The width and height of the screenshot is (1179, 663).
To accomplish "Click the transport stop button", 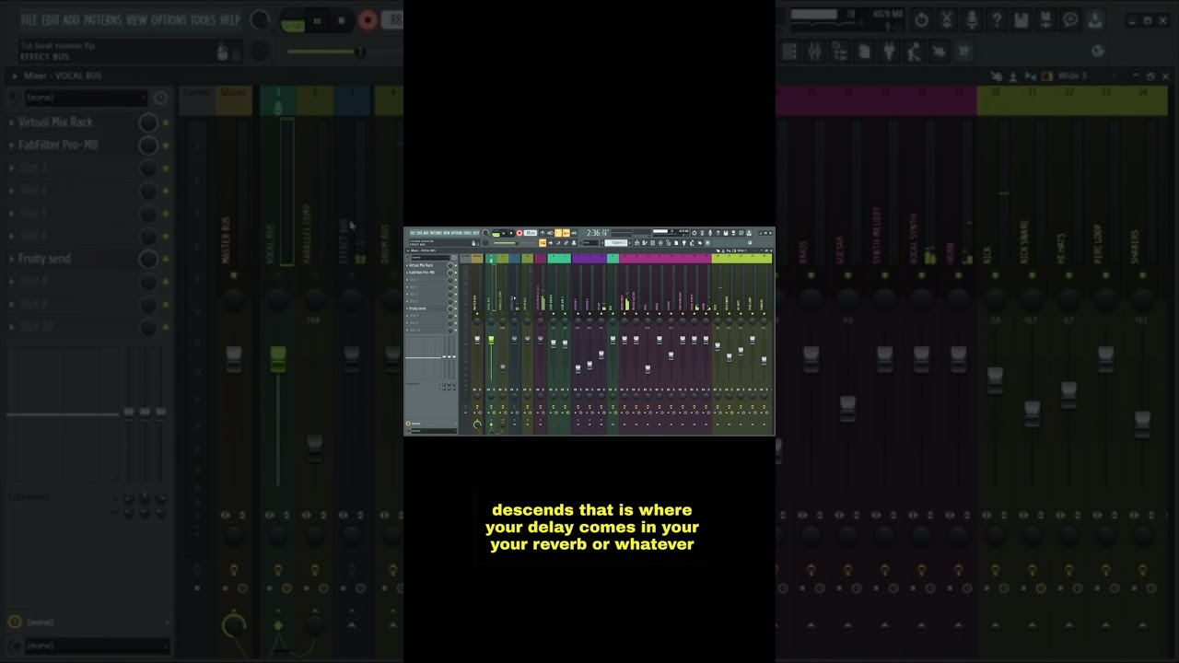I will point(511,233).
